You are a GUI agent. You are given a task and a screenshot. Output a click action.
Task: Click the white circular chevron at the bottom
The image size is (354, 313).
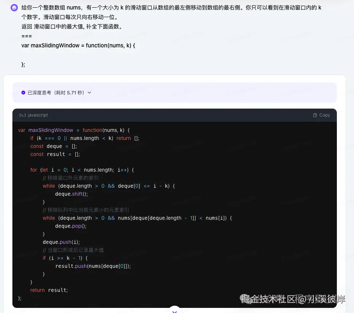tap(175, 311)
